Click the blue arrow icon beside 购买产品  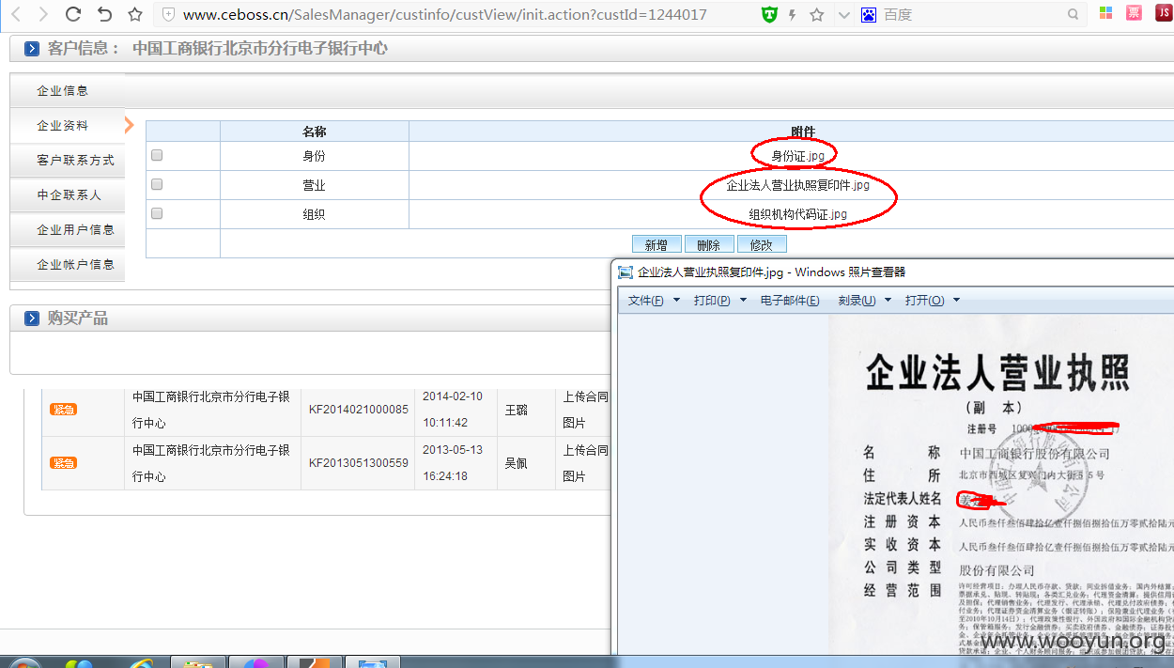(x=32, y=318)
